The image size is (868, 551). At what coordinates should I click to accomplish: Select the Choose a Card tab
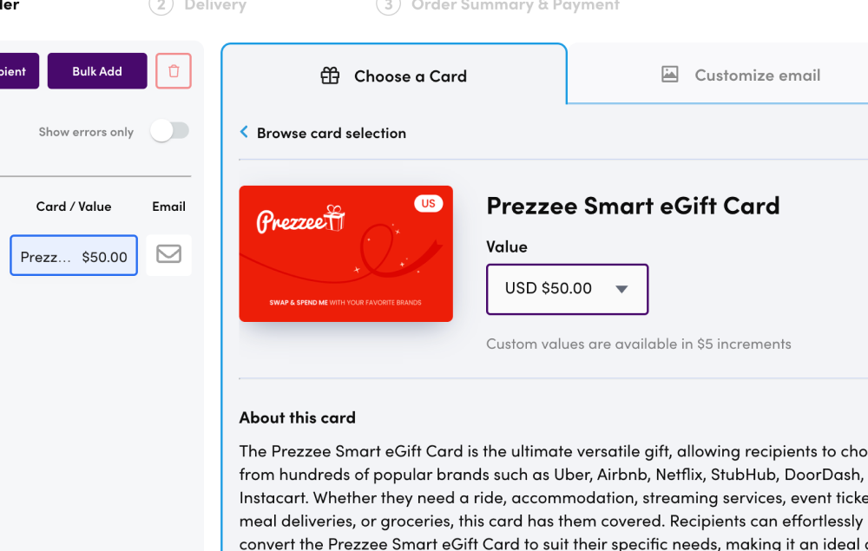pos(393,75)
